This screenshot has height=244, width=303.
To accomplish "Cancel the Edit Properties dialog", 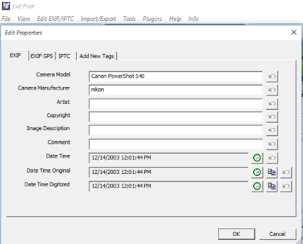I will (x=277, y=234).
